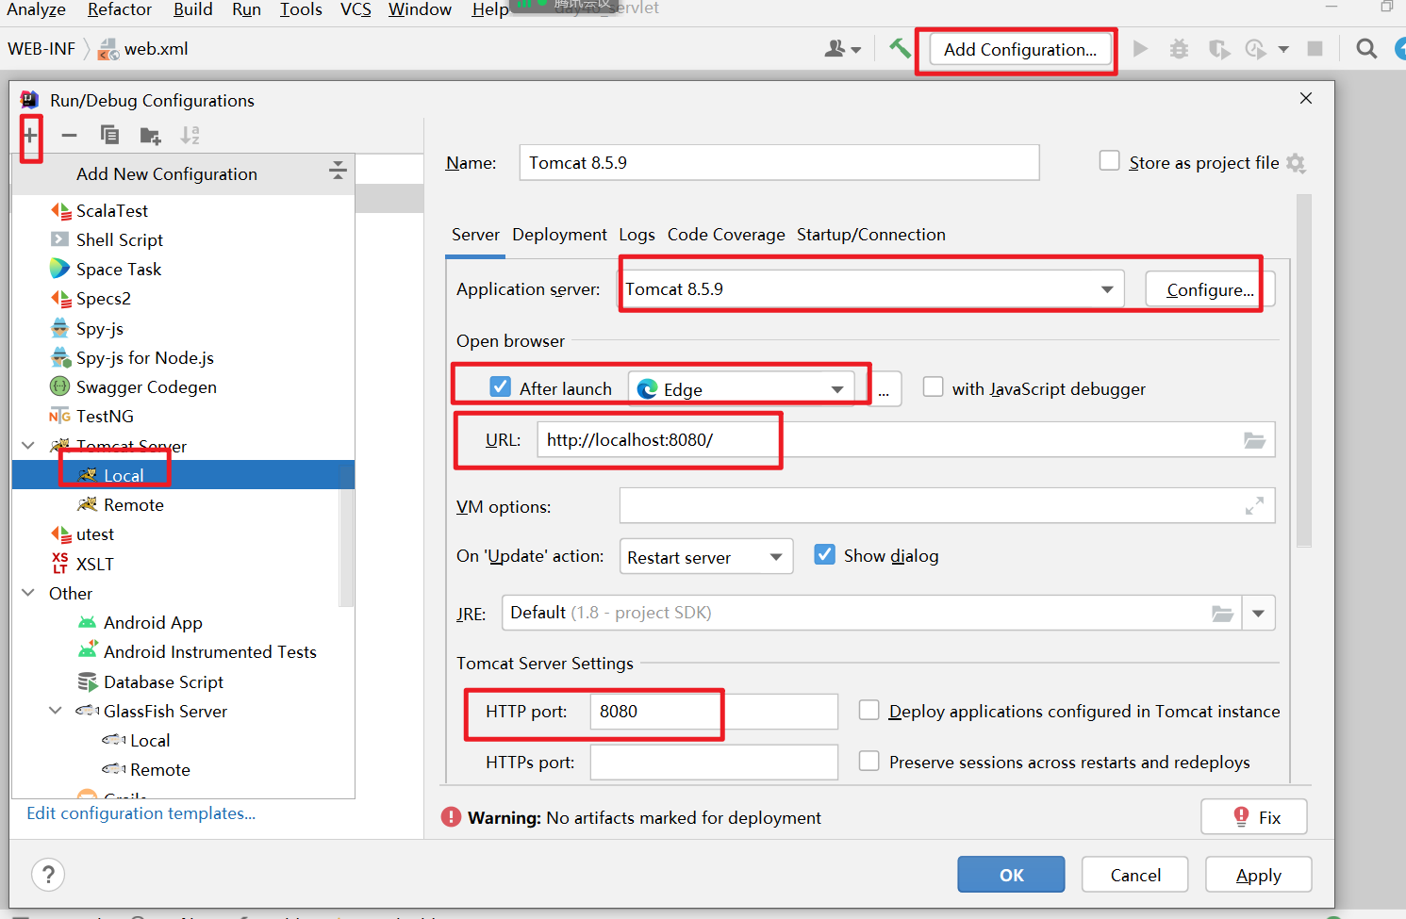Start debugging with the bug icon
The width and height of the screenshot is (1406, 919).
(x=1179, y=49)
